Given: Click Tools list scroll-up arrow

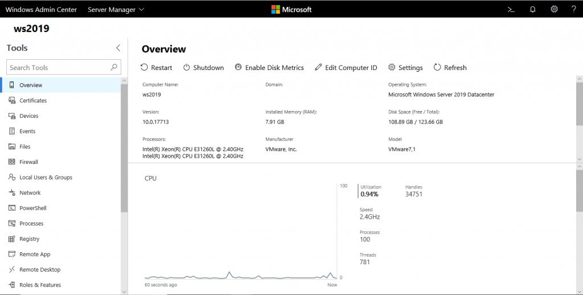Looking at the screenshot, I should 124,80.
